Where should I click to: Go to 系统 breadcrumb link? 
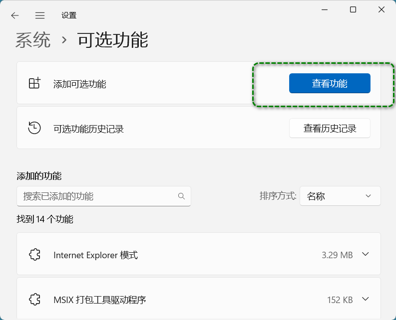33,40
